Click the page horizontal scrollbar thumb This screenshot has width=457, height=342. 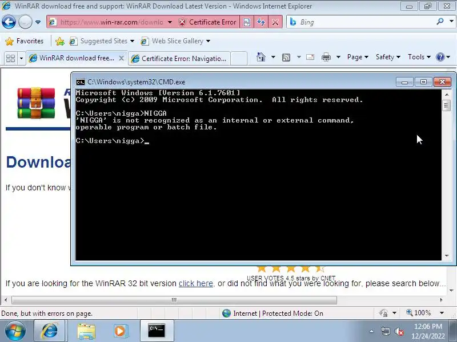pyautogui.click(x=174, y=300)
